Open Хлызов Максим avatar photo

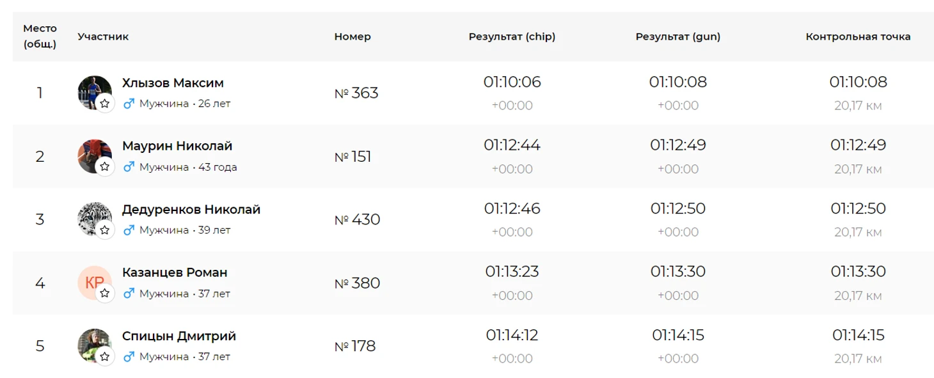coord(90,89)
